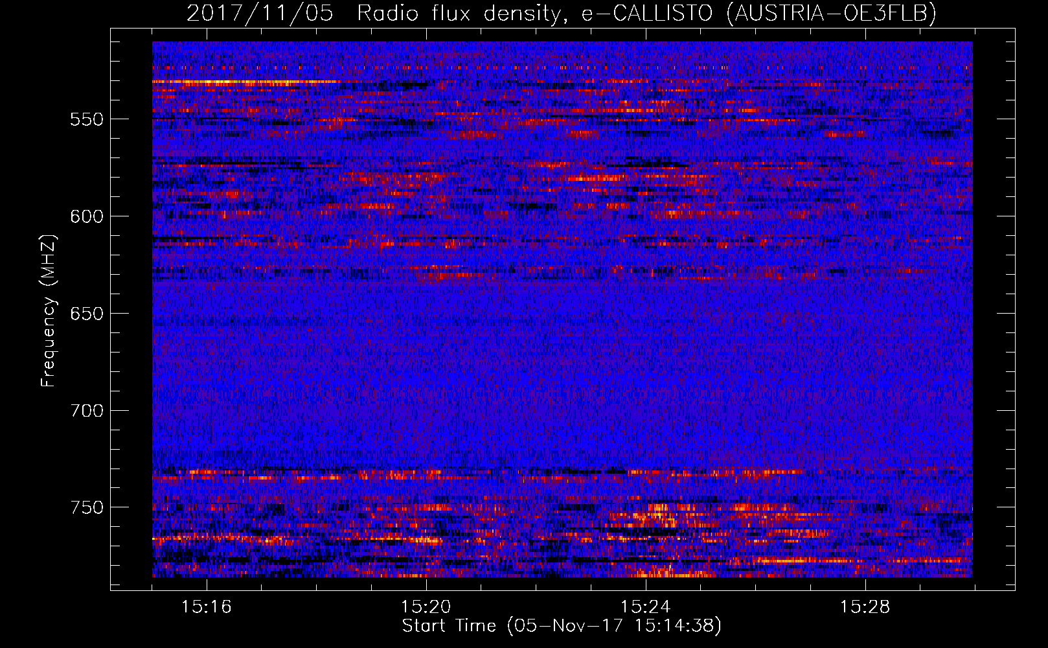The image size is (1048, 648).
Task: Click the 650 frequency axis label
Action: click(87, 314)
